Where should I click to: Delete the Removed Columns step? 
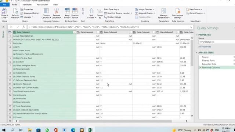tap(200, 67)
